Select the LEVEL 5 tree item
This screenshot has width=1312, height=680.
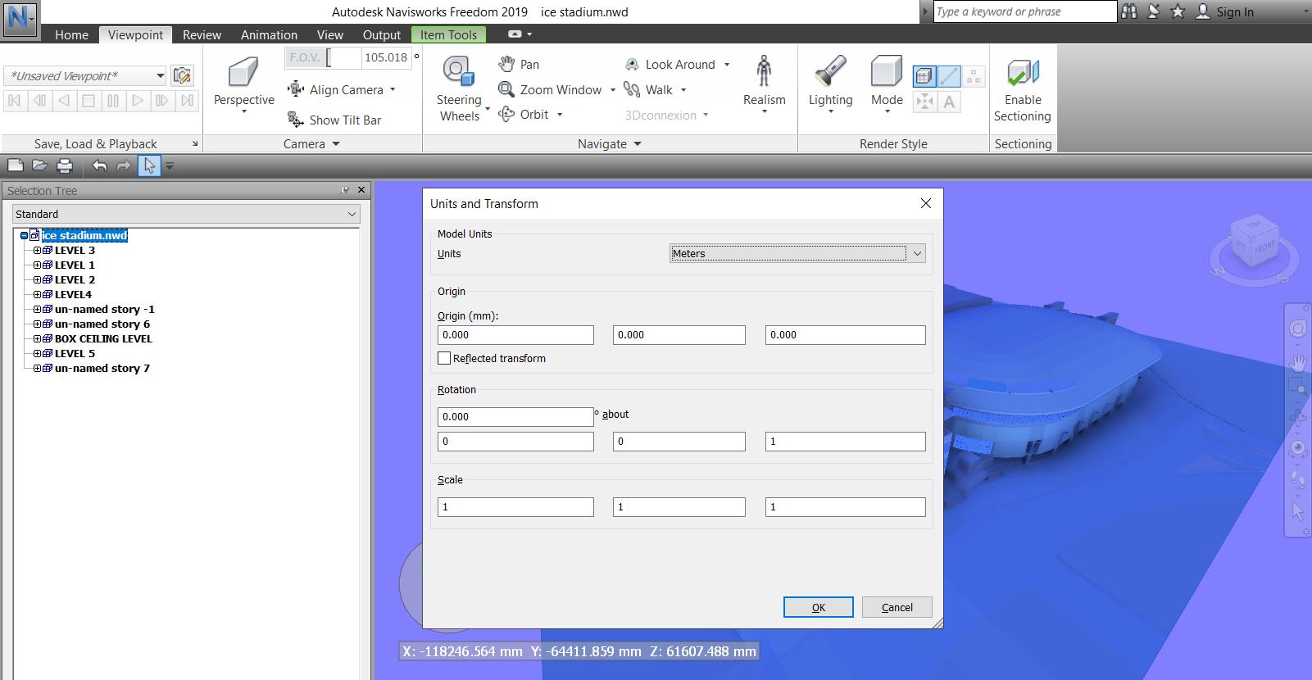click(75, 353)
